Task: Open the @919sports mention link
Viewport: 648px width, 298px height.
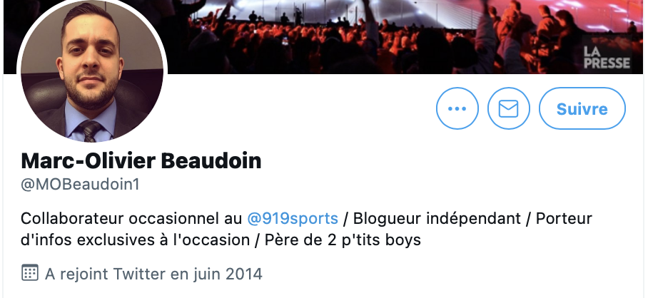Action: coord(292,218)
